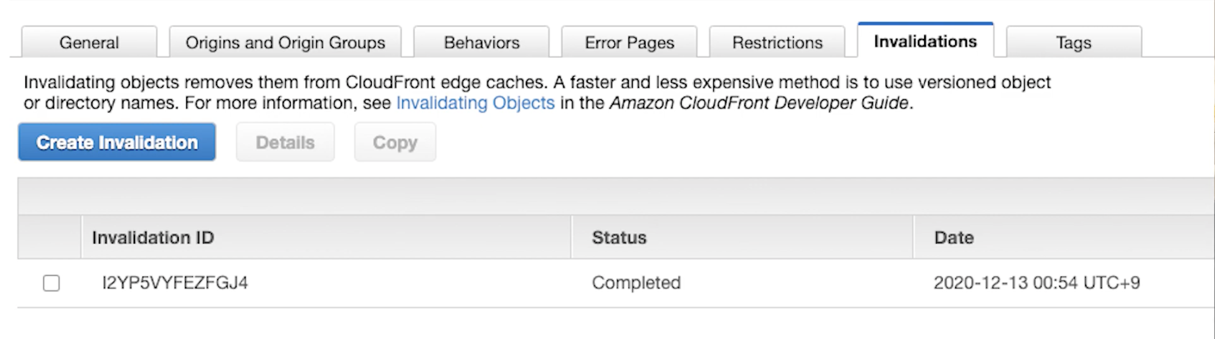Click the empty header cell above the checkbox
Screen dimensions: 1215x339
(x=49, y=237)
